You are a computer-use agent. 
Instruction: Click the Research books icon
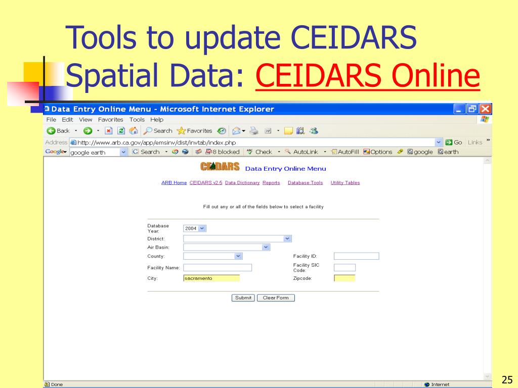click(x=300, y=131)
